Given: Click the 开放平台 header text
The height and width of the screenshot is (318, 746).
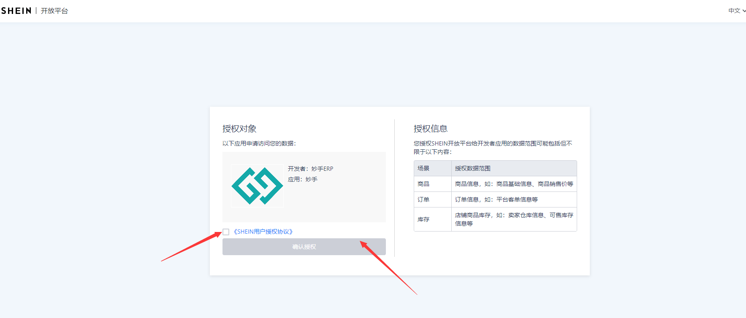Looking at the screenshot, I should click(54, 11).
